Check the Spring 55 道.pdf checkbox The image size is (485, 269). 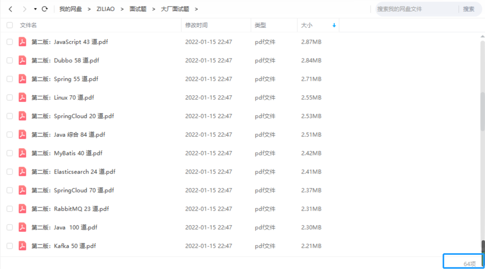click(x=10, y=79)
